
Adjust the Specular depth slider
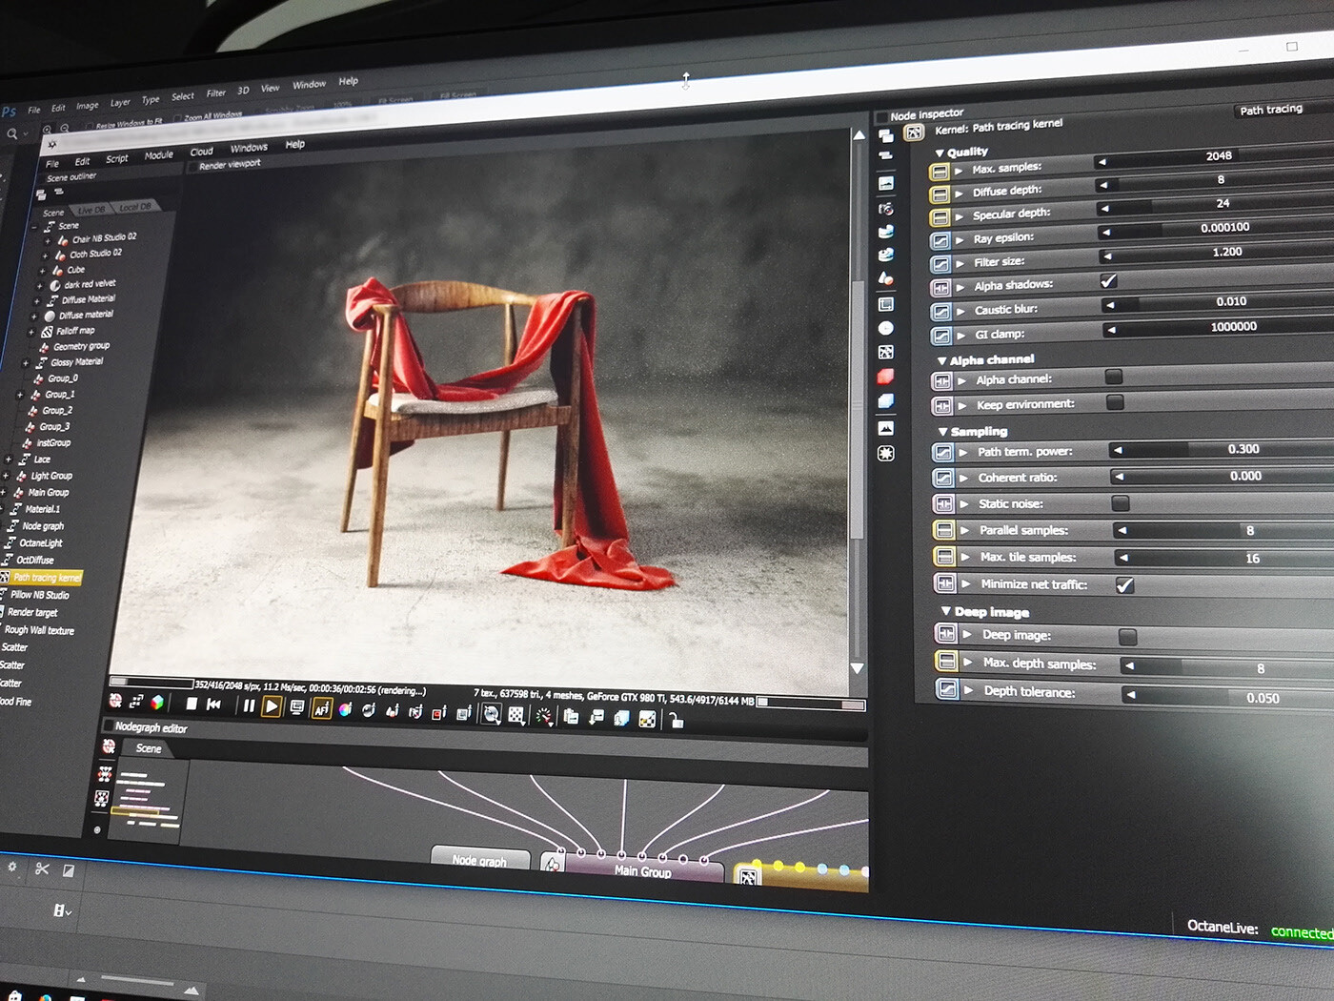1216,205
